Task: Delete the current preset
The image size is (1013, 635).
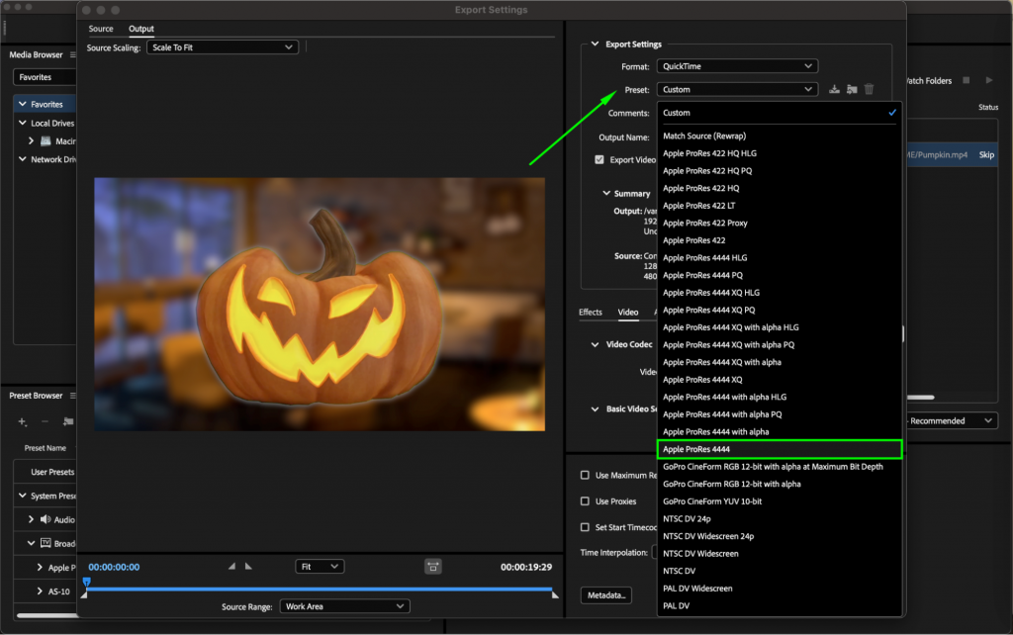Action: pos(869,89)
